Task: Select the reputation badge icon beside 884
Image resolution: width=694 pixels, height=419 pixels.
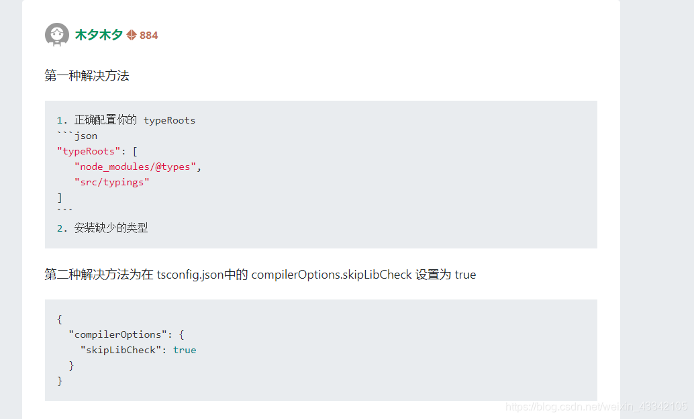Action: click(132, 35)
